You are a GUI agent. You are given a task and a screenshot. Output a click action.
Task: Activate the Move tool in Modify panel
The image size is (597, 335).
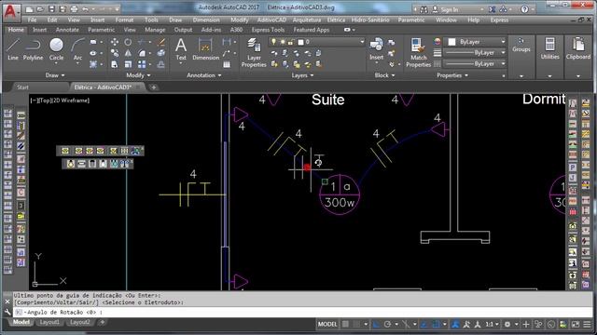114,42
